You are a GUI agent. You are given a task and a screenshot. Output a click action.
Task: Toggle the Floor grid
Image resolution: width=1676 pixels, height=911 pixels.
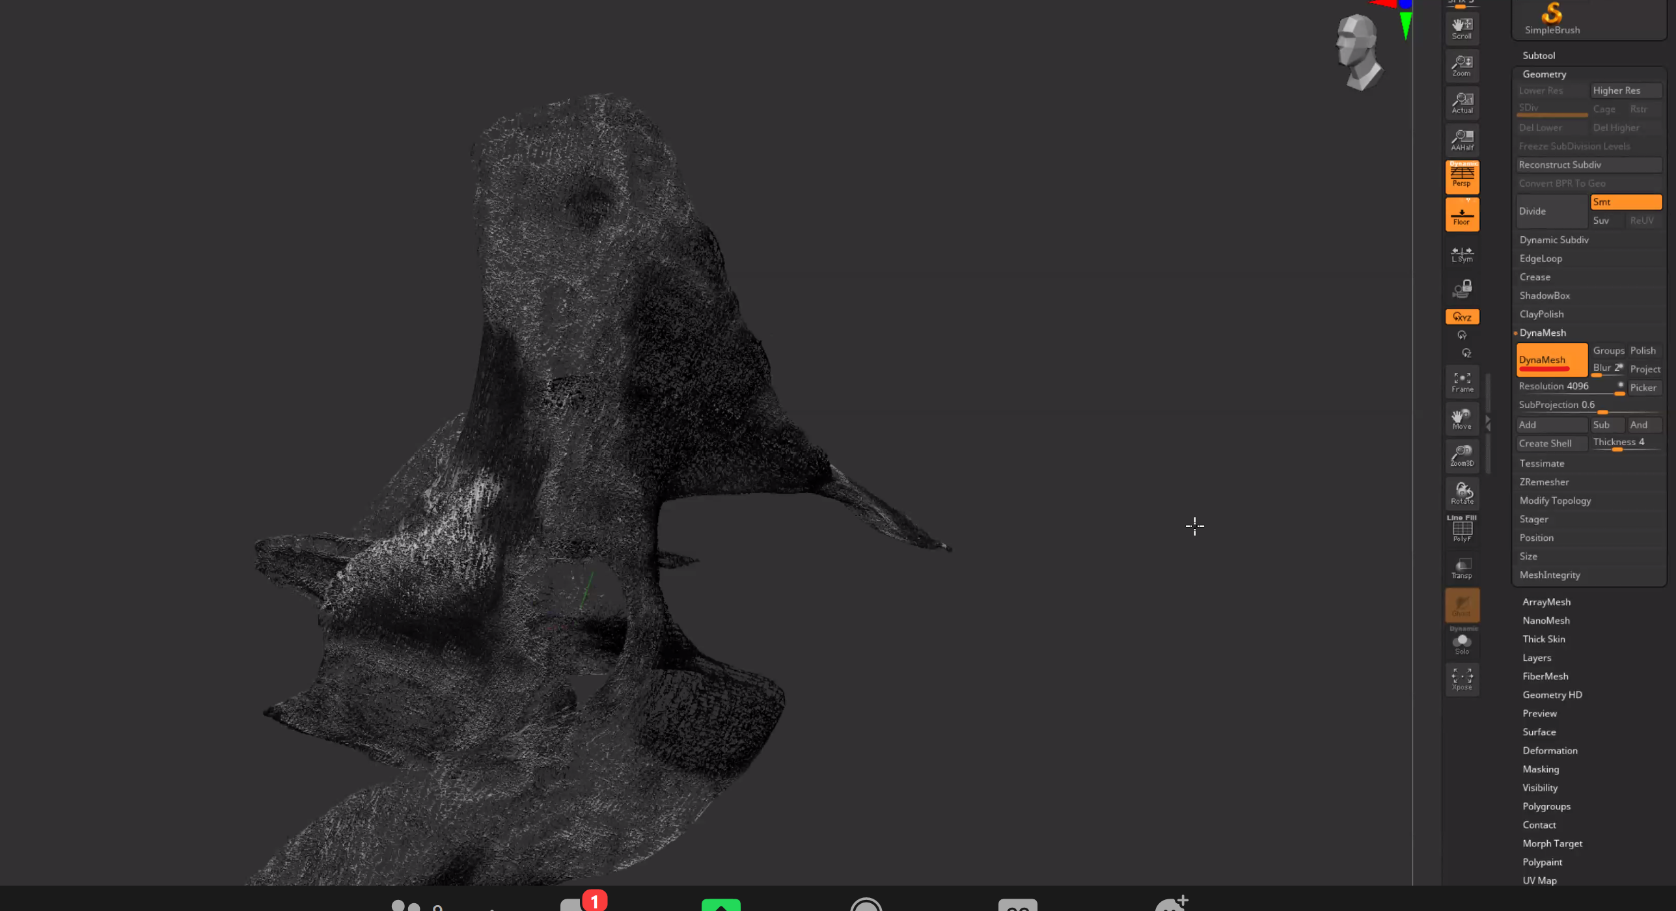click(x=1462, y=214)
